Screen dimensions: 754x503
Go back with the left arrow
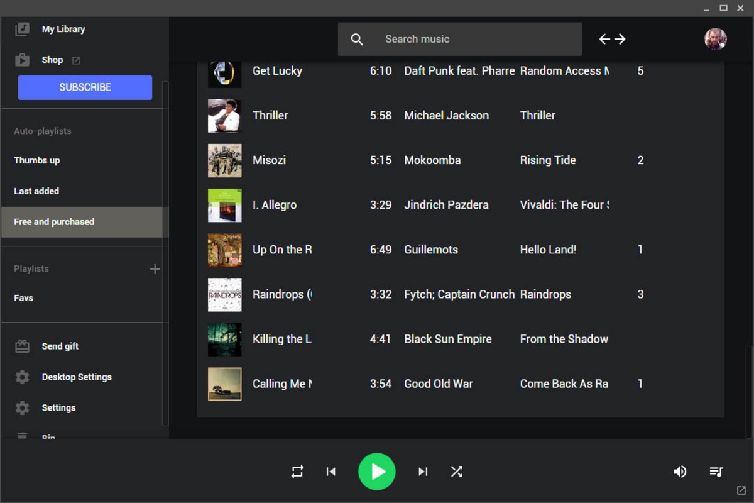pyautogui.click(x=604, y=39)
